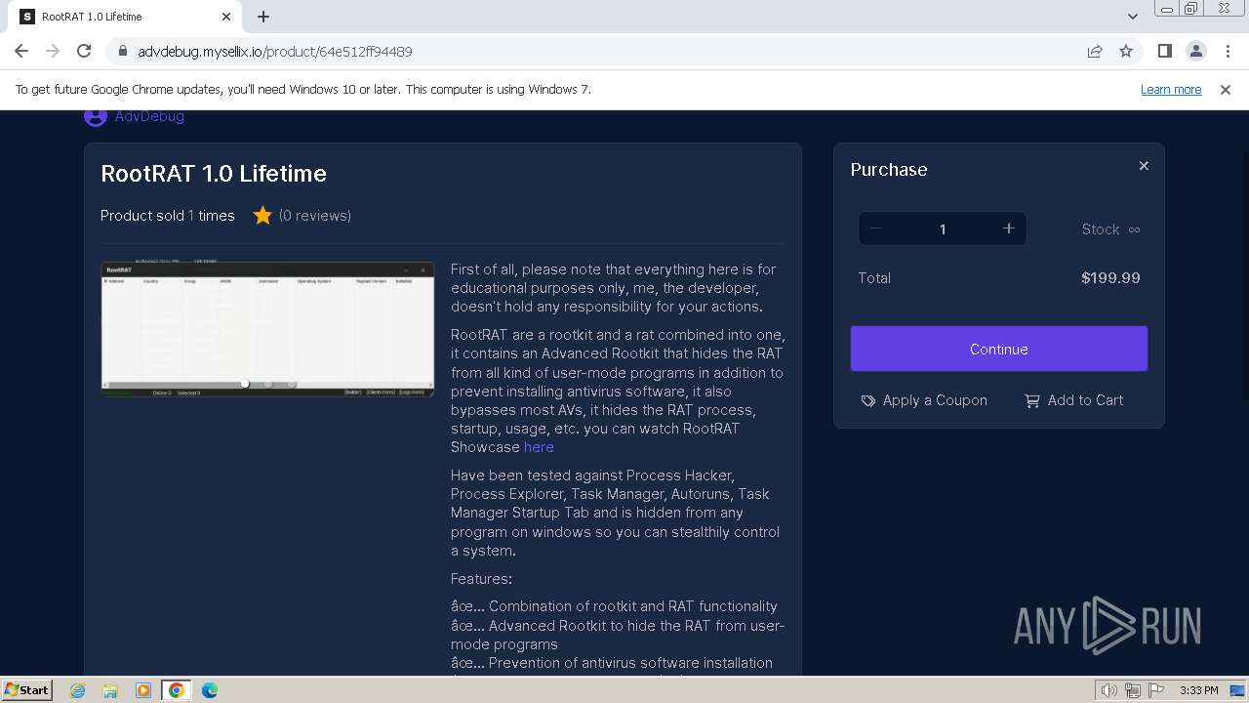The width and height of the screenshot is (1249, 703).
Task: Increase quantity with the plus button
Action: pos(1009,228)
